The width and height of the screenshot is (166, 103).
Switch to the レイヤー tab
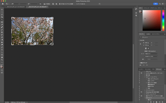(x=141, y=69)
